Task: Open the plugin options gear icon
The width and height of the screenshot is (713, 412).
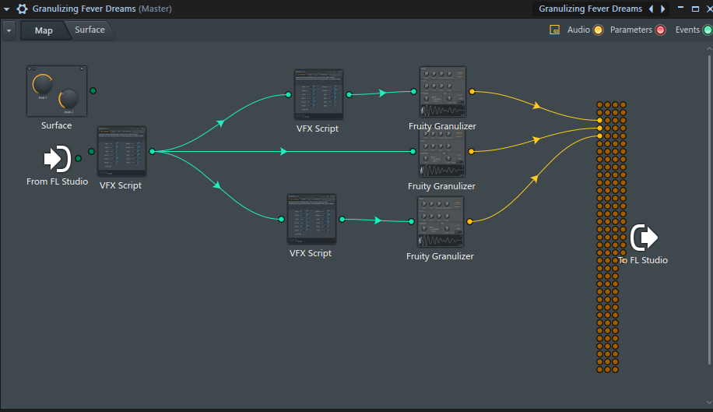Action: (22, 9)
